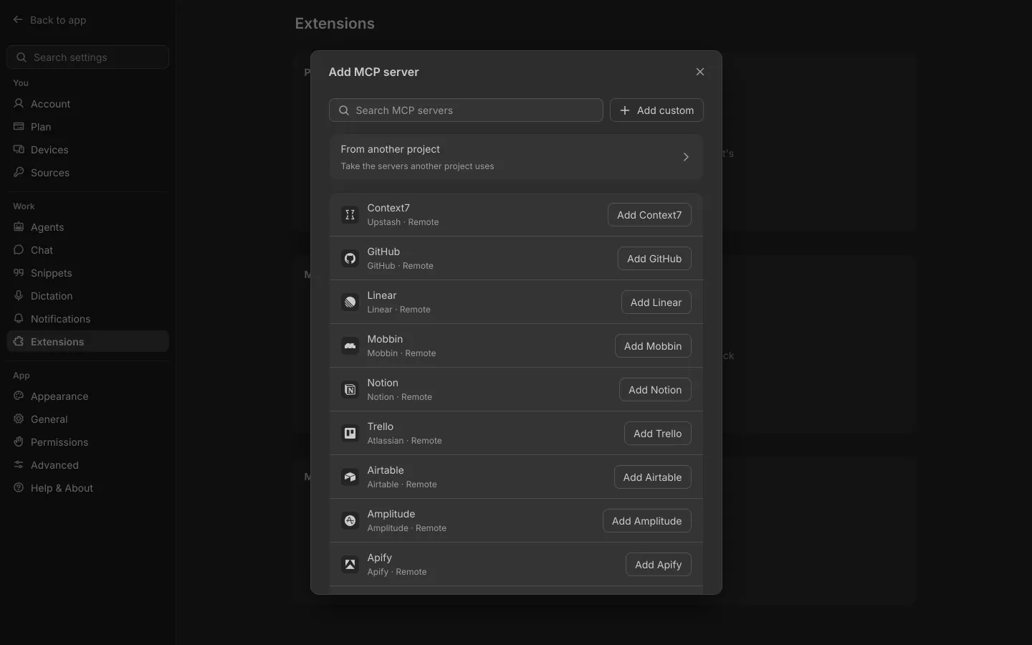Add the Linear MCP server
The image size is (1032, 645).
pos(656,302)
